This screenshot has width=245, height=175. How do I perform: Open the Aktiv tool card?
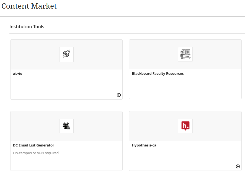[66, 69]
